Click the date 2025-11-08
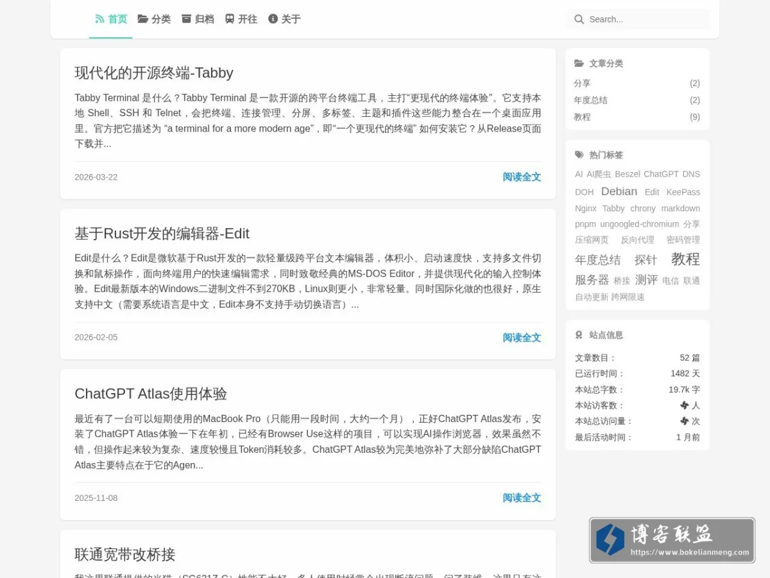770x578 pixels. [96, 498]
